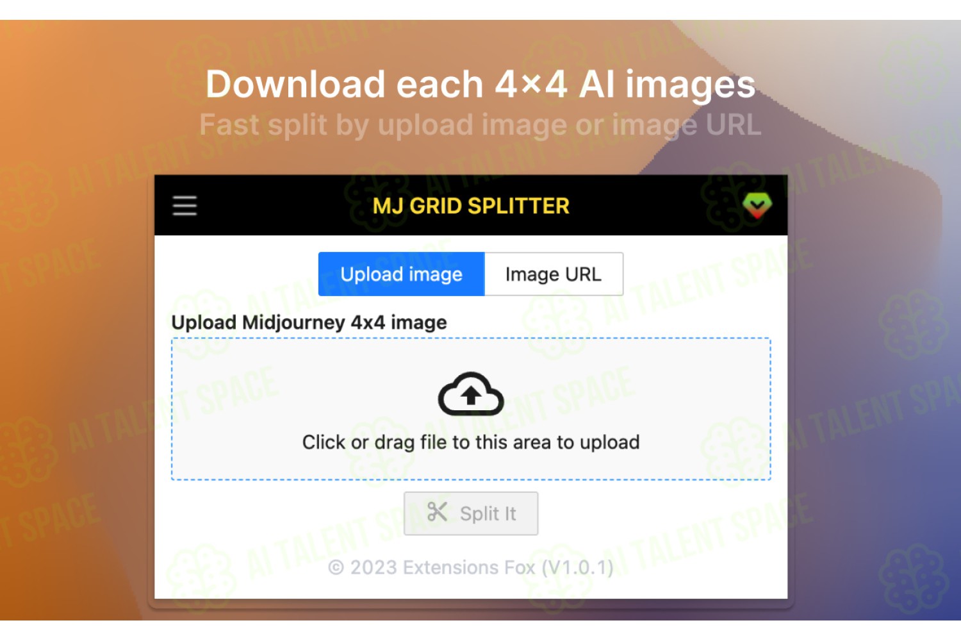This screenshot has width=961, height=641.
Task: Click the Download each 4×4 AI images headline
Action: [481, 85]
